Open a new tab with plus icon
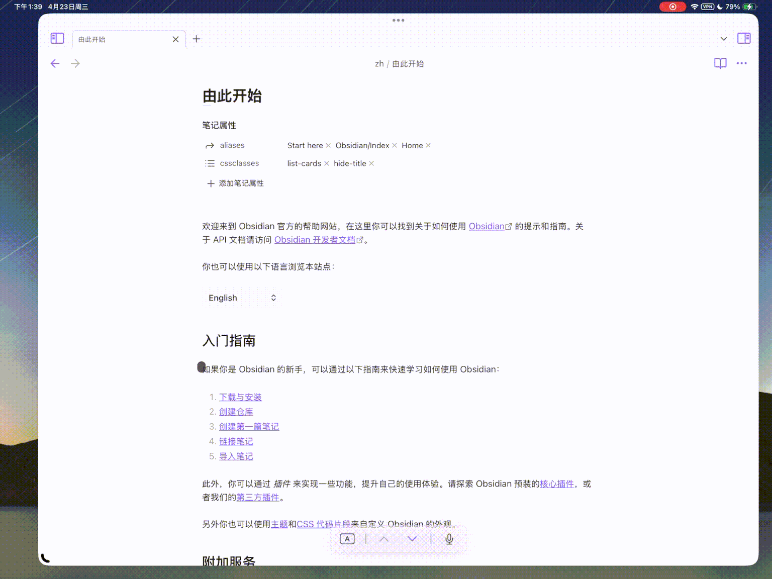The image size is (772, 579). pos(197,39)
